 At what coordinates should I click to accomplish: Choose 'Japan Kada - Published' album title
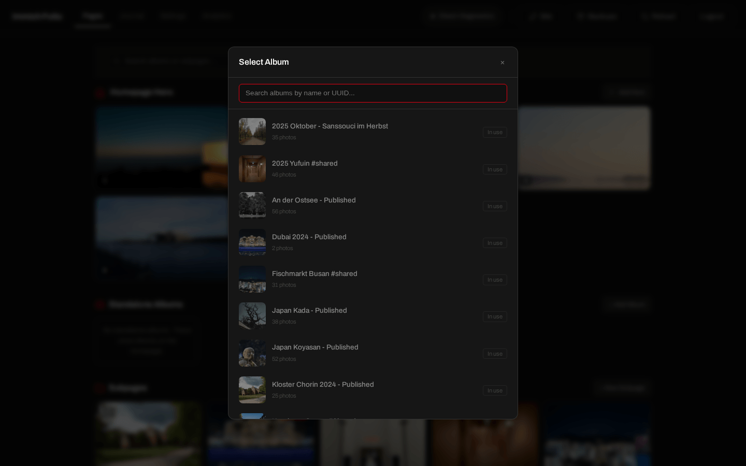(x=309, y=311)
